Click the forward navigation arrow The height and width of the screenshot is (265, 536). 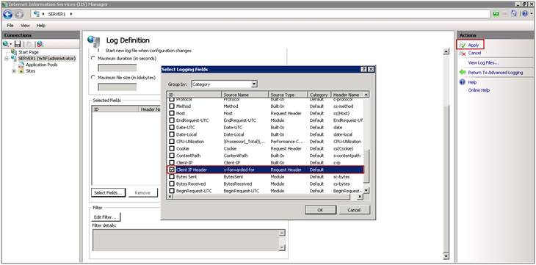[19, 15]
